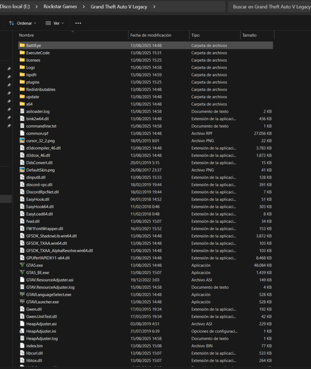This screenshot has width=311, height=369.
Task: Click the lspdfr folder icon
Action: [x=22, y=75]
